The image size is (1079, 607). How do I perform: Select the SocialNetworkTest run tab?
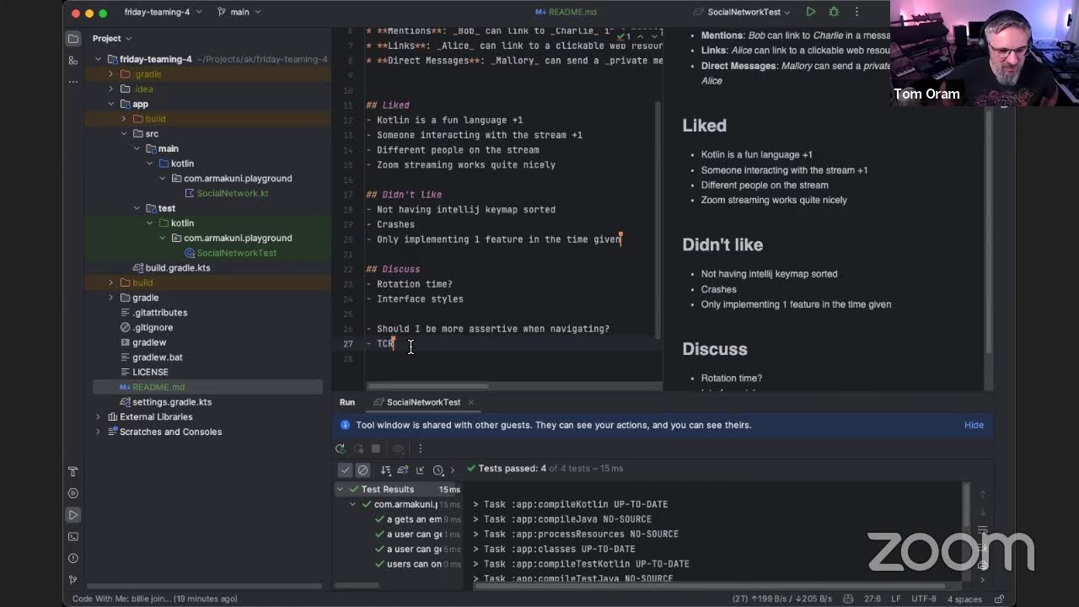pyautogui.click(x=417, y=402)
